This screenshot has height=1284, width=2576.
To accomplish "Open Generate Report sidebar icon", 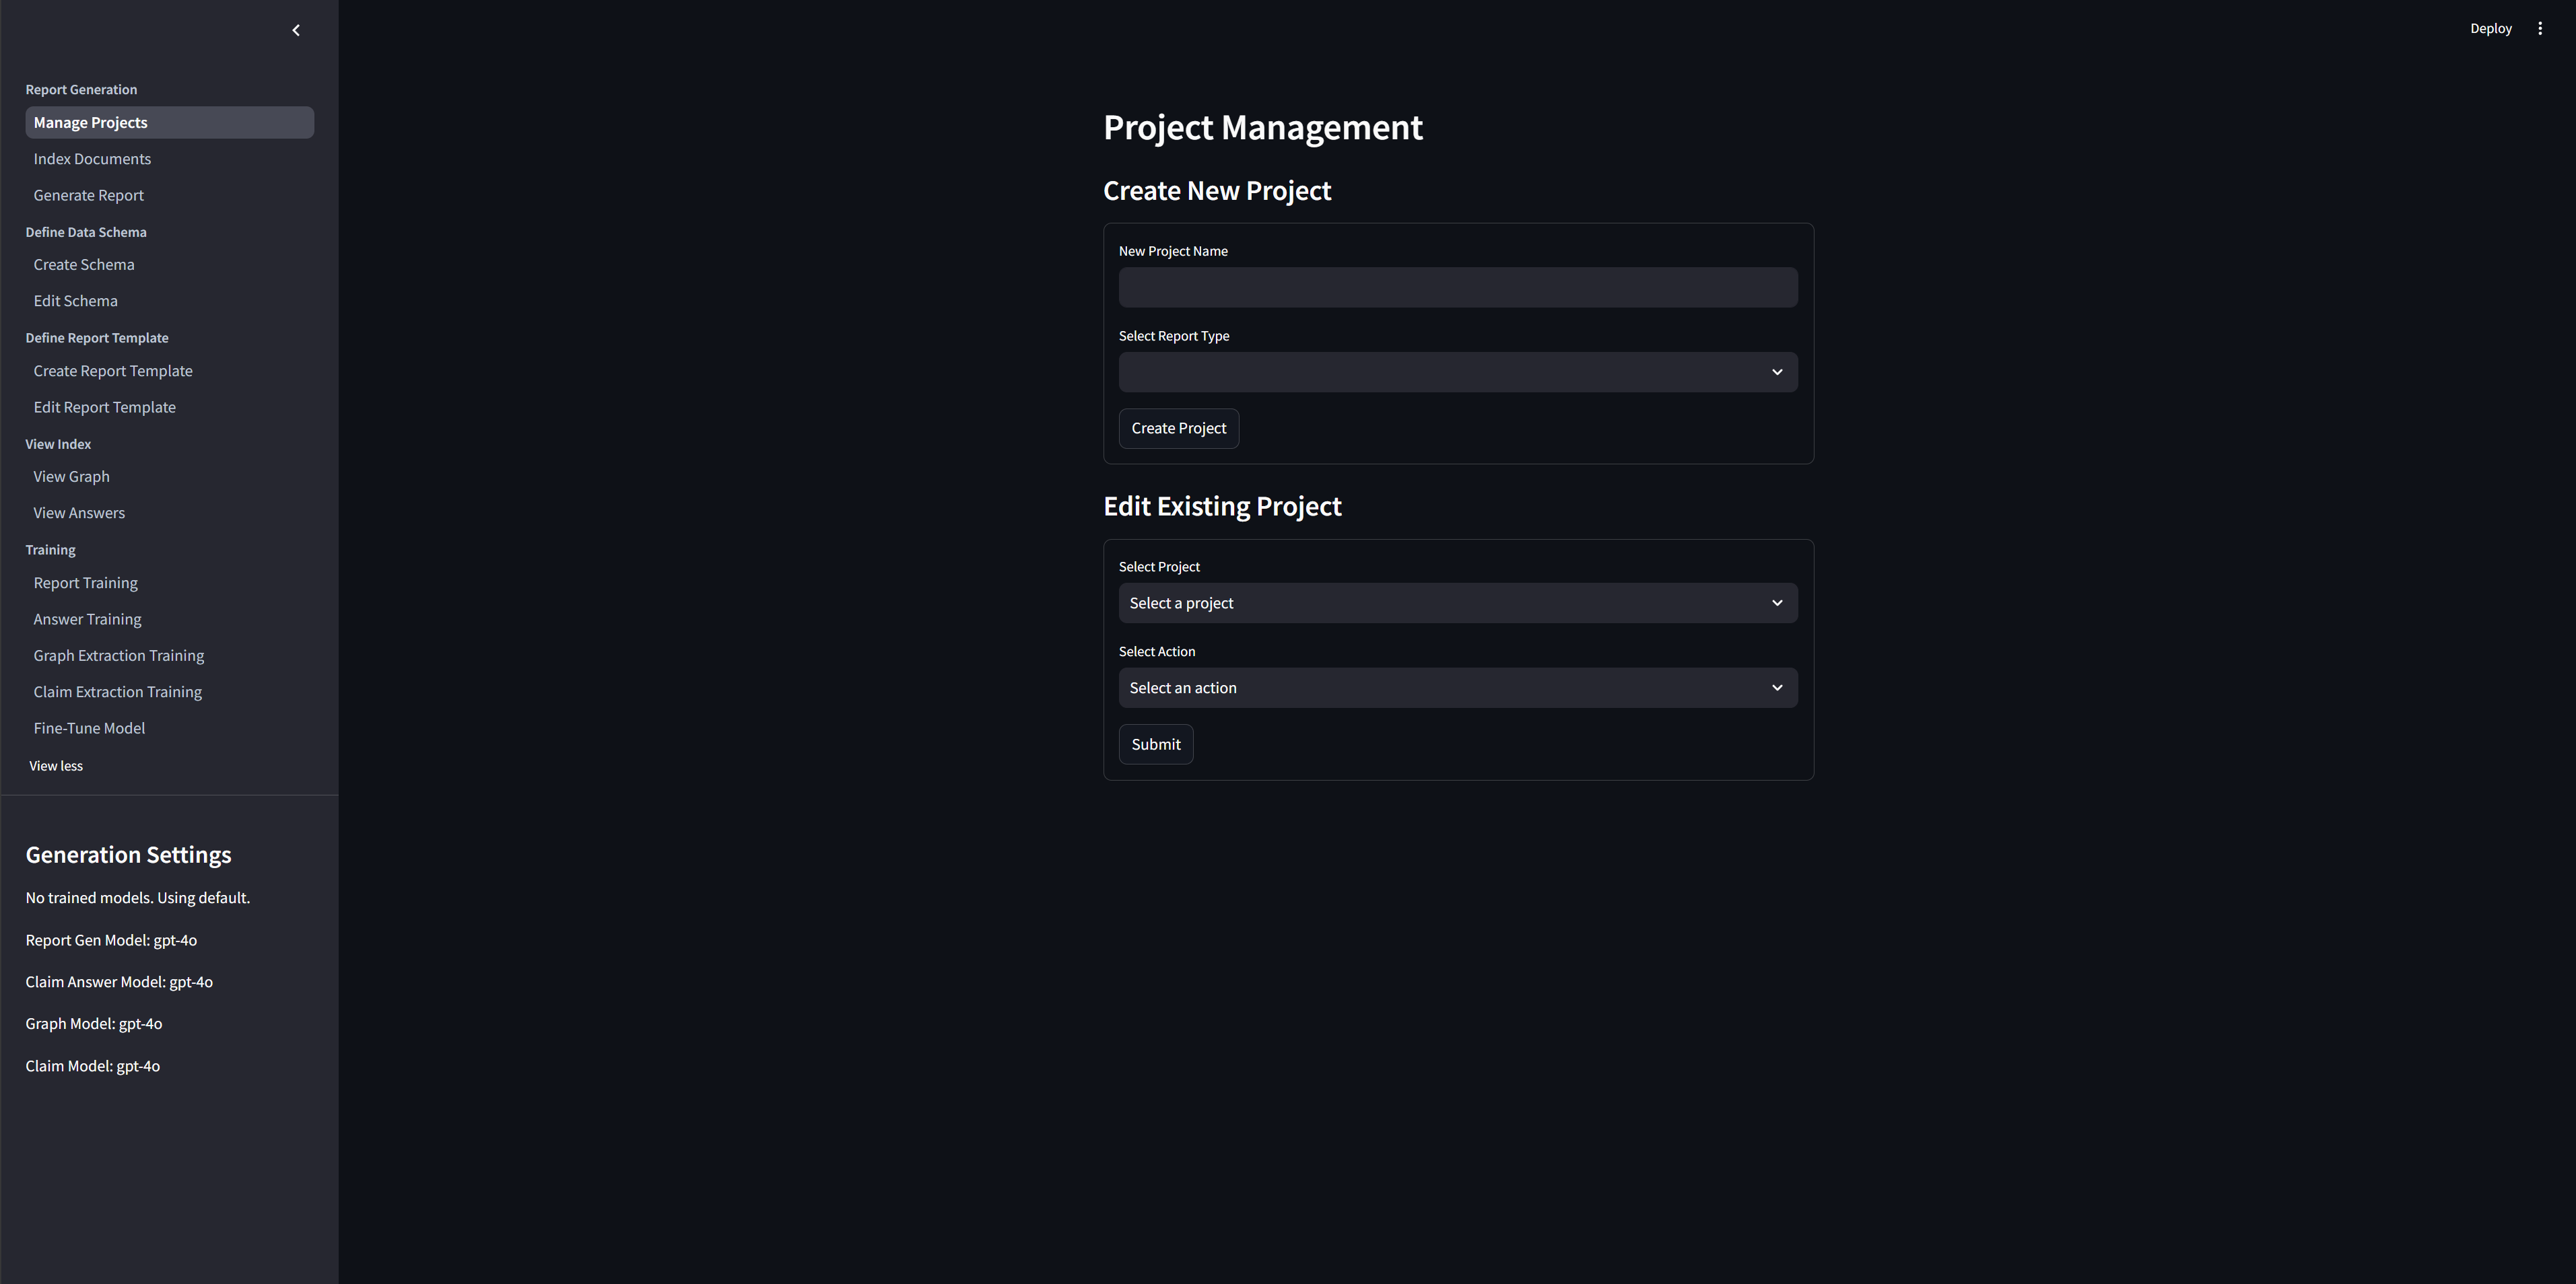I will 87,194.
